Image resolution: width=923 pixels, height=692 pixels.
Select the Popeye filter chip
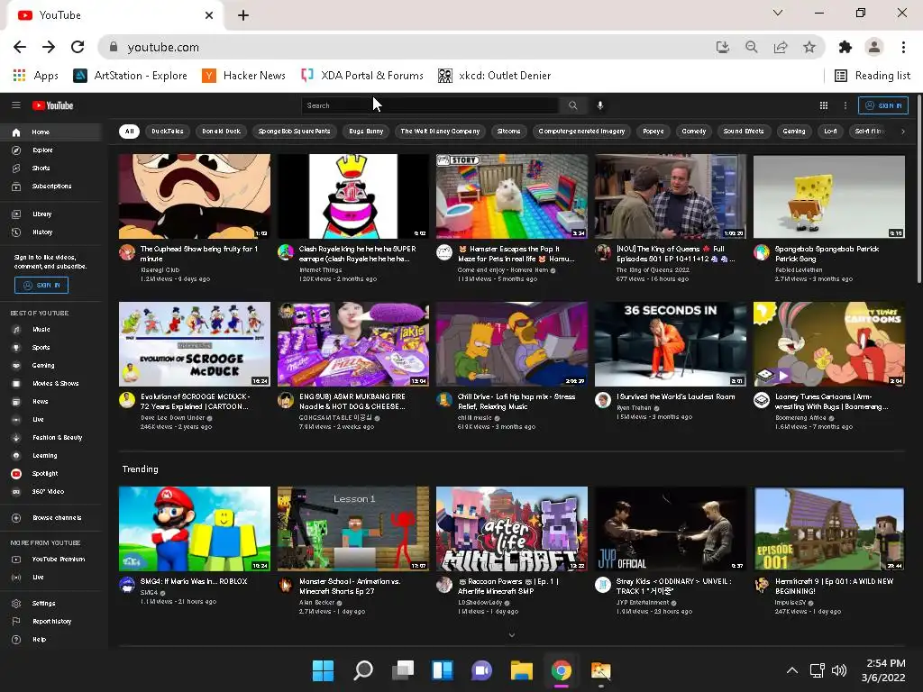click(x=653, y=132)
